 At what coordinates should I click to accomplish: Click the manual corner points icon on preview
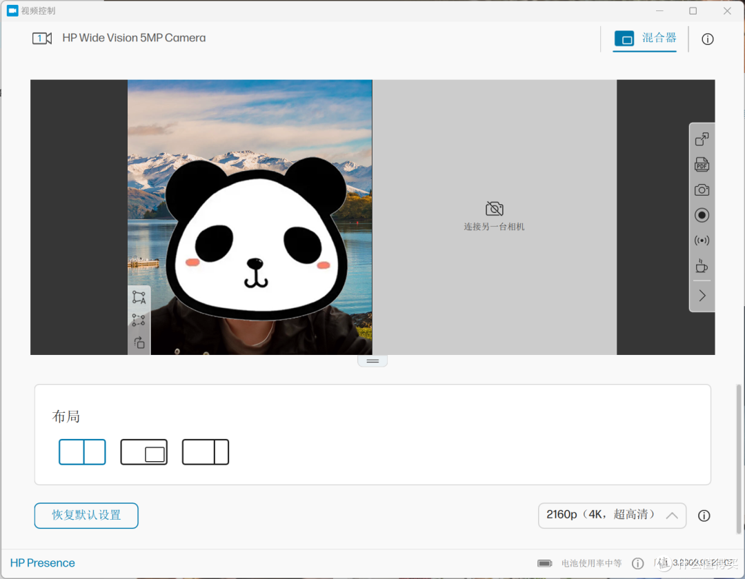click(x=139, y=320)
